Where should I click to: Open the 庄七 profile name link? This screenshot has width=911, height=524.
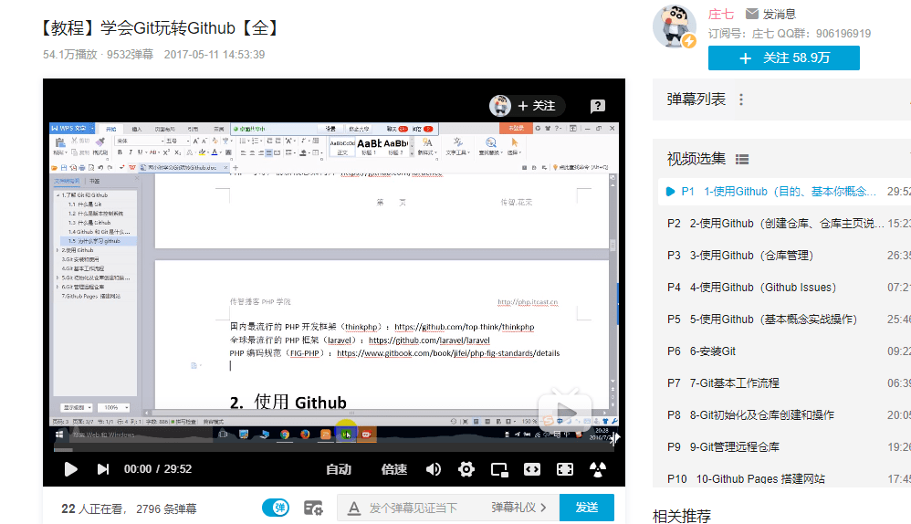[721, 14]
